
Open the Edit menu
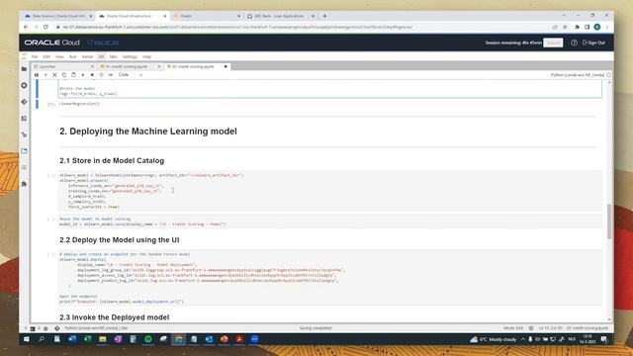tap(46, 57)
